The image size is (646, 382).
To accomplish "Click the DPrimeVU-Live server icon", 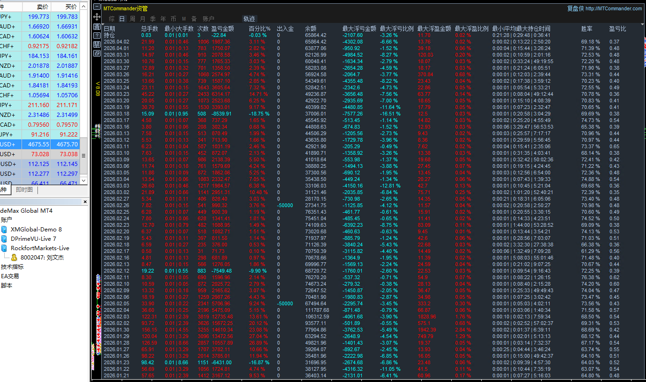I will (4, 239).
